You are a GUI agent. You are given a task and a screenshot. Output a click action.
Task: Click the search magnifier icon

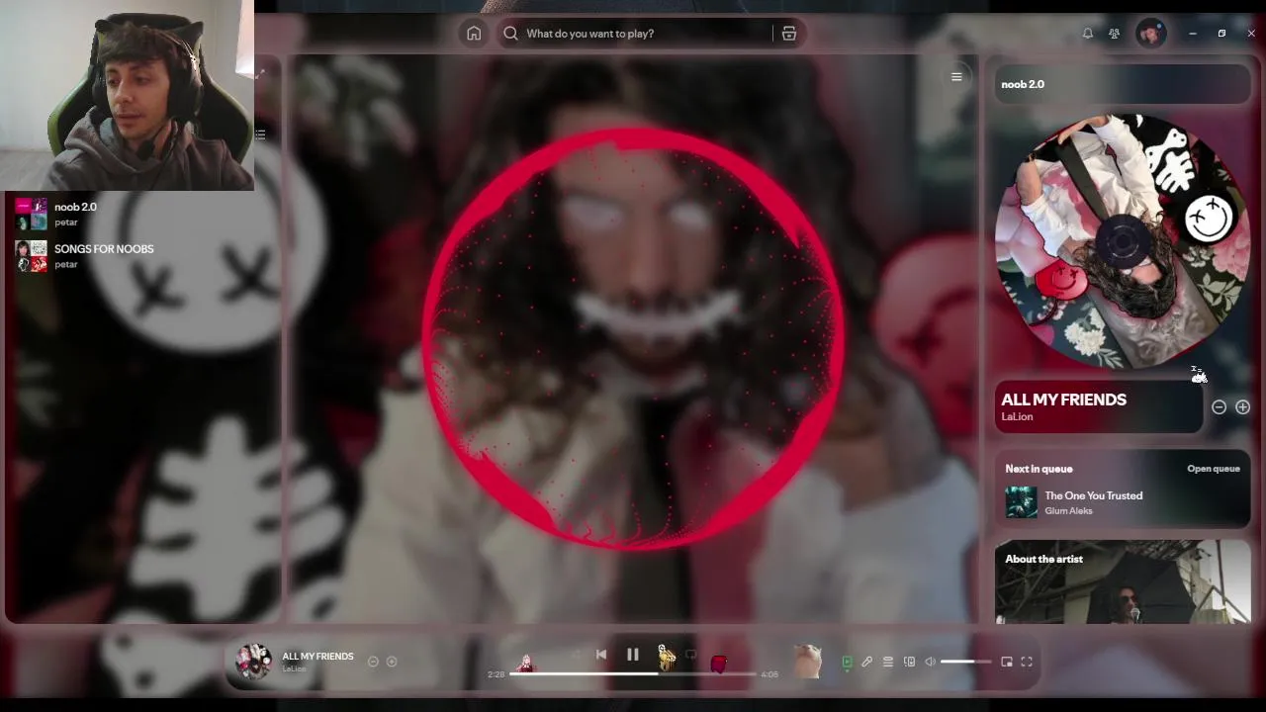pyautogui.click(x=510, y=34)
